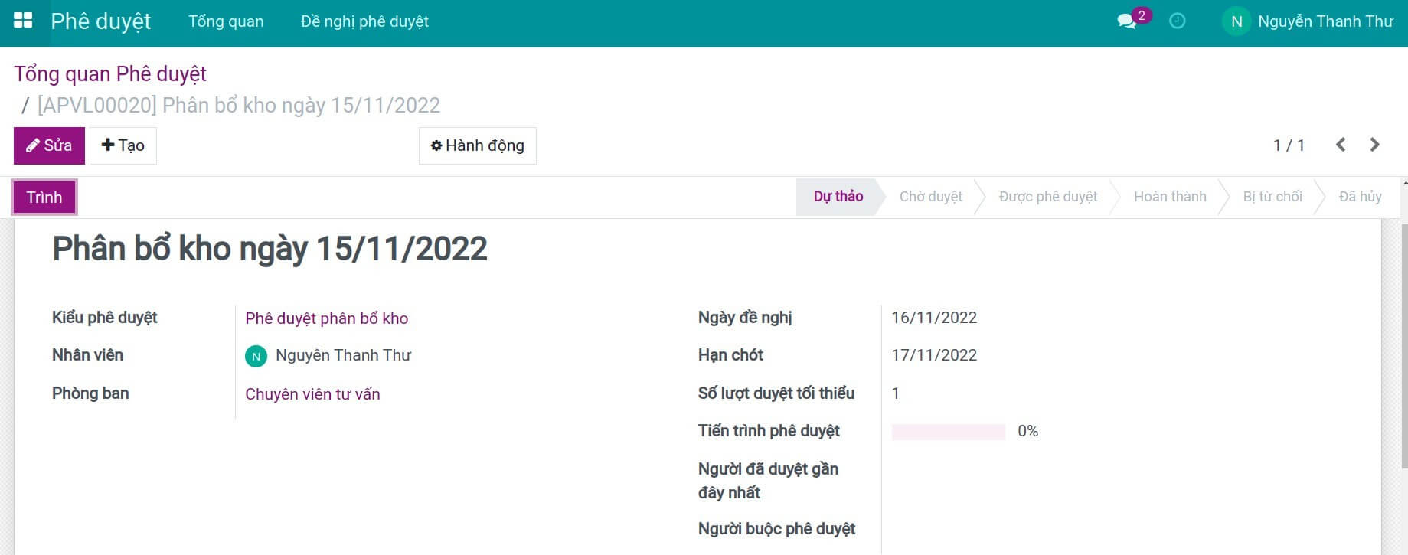Screen dimensions: 1408x555
Task: Click the user avatar in top bar
Action: coord(1236,21)
